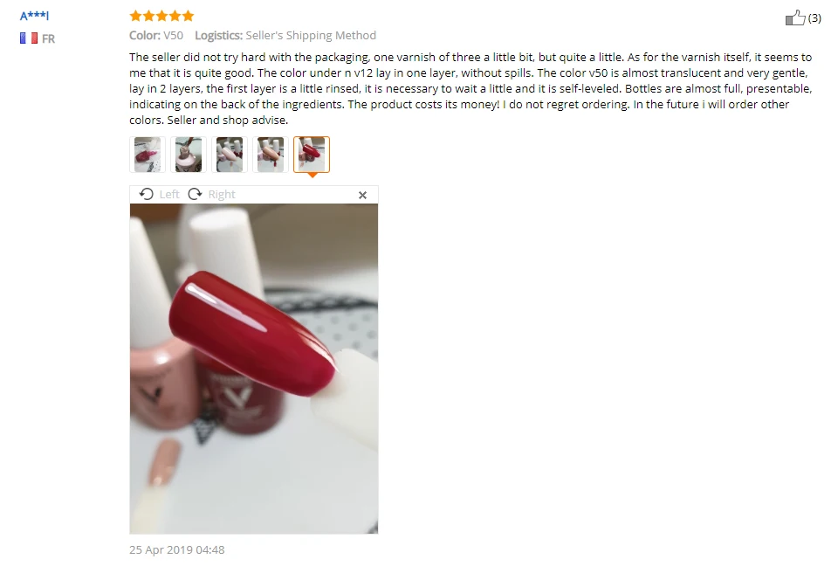Click the "Left" rotate label
This screenshot has width=838, height=580.
pyautogui.click(x=169, y=195)
